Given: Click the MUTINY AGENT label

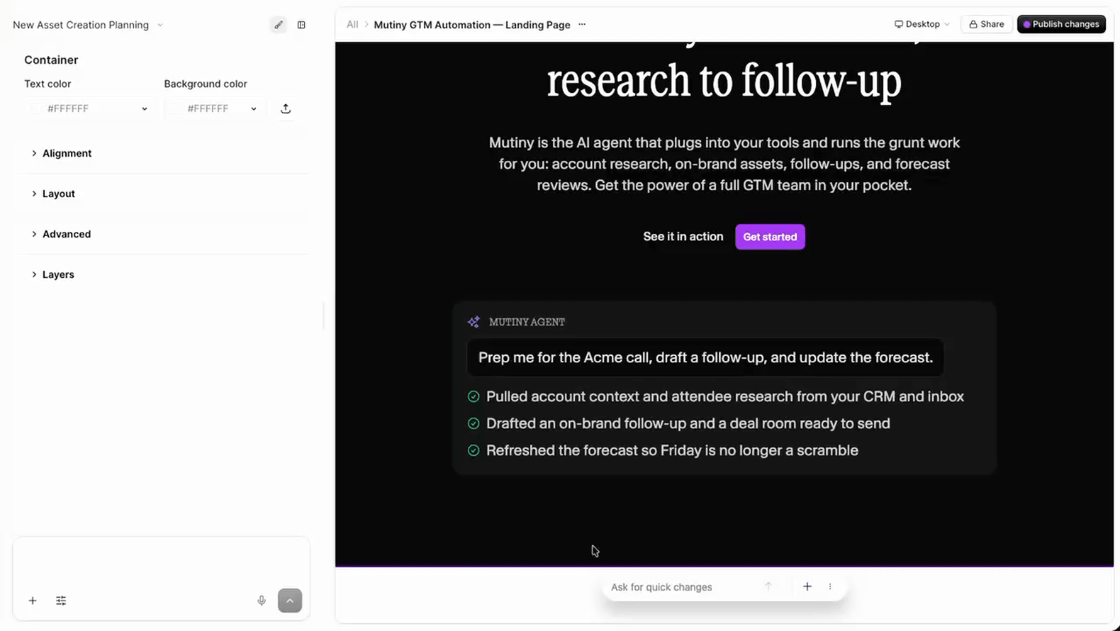Looking at the screenshot, I should pyautogui.click(x=527, y=322).
